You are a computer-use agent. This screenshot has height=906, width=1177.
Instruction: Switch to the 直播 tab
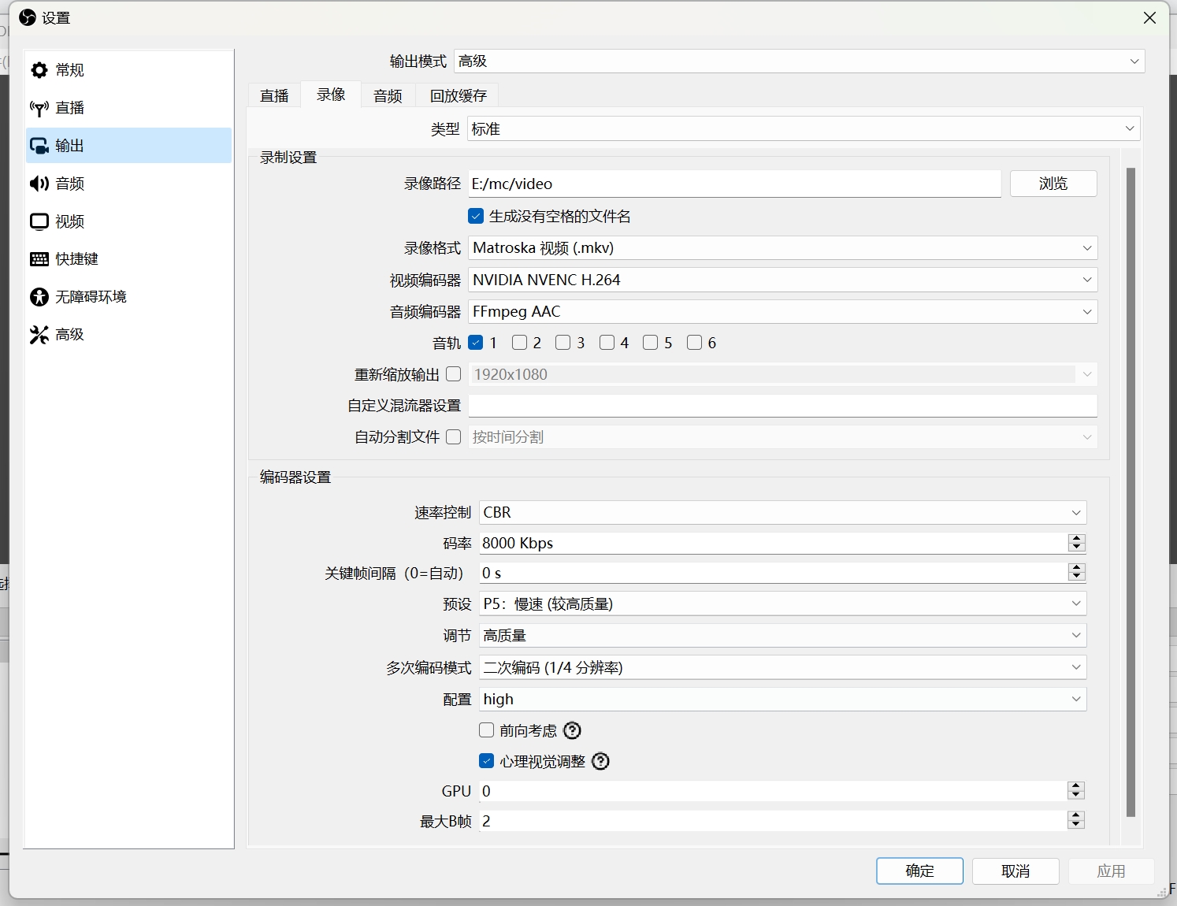coord(274,95)
